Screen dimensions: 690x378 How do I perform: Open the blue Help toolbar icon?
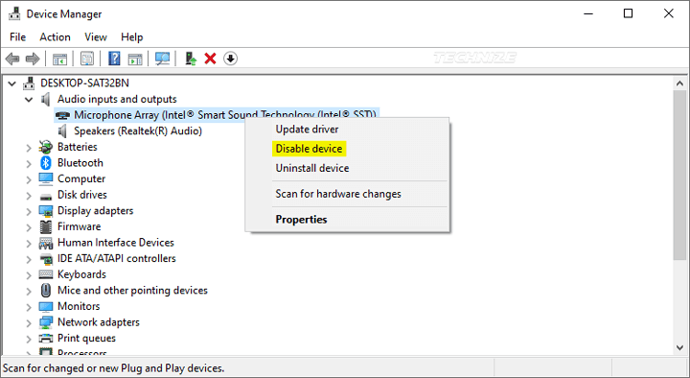point(114,59)
